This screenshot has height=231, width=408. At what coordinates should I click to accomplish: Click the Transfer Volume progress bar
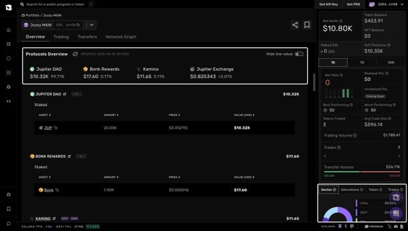click(362, 172)
